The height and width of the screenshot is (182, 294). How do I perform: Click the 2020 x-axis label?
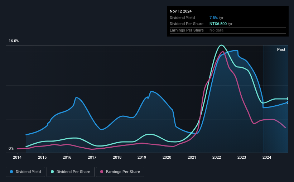(167, 157)
